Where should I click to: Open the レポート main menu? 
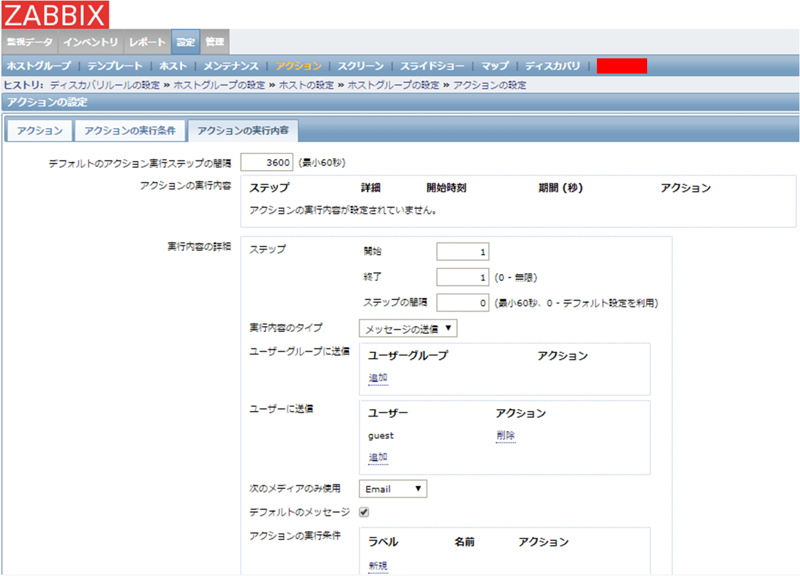tap(147, 42)
